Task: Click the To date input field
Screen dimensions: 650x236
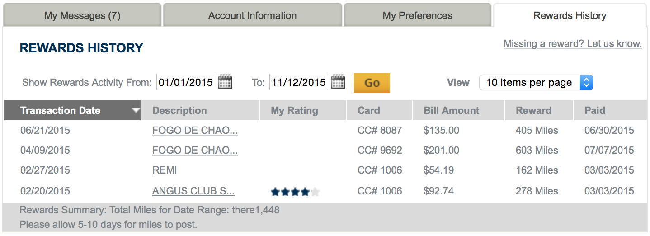Action: tap(299, 82)
